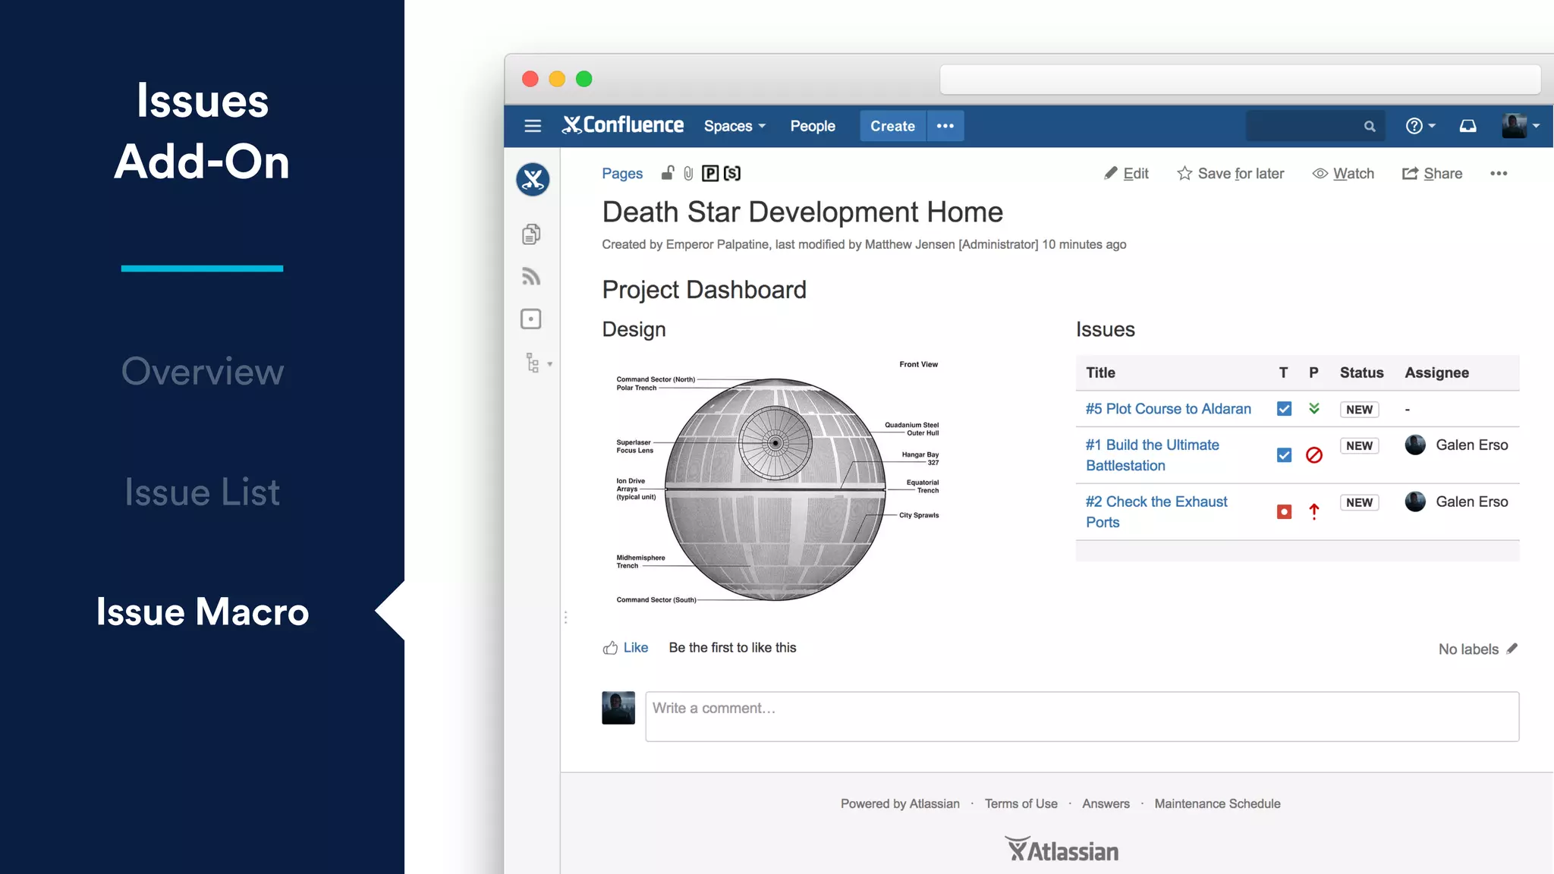The width and height of the screenshot is (1554, 874).
Task: Click the Write a comment field
Action: pos(1082,716)
